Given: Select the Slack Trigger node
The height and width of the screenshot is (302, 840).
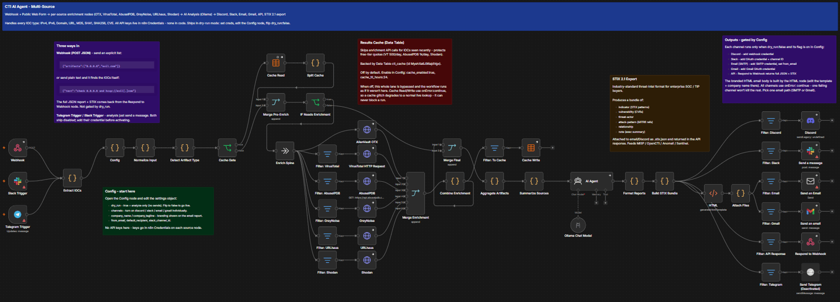Looking at the screenshot, I should (x=18, y=181).
